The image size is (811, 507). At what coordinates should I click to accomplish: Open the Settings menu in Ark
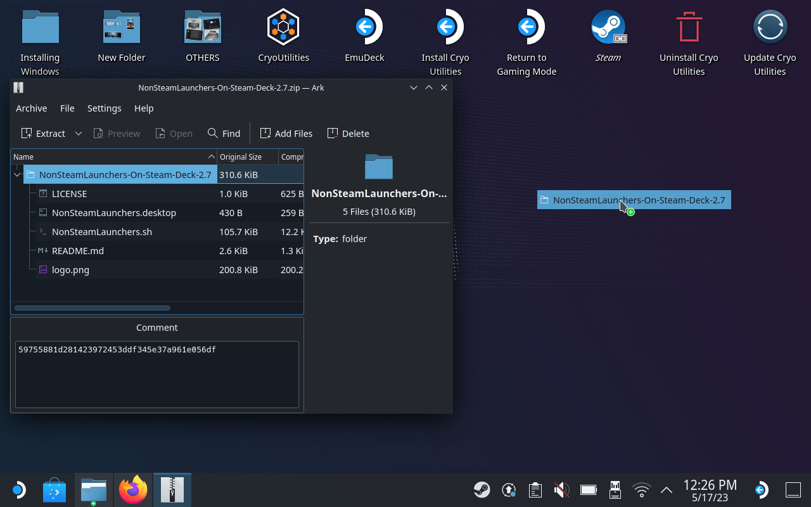[104, 108]
